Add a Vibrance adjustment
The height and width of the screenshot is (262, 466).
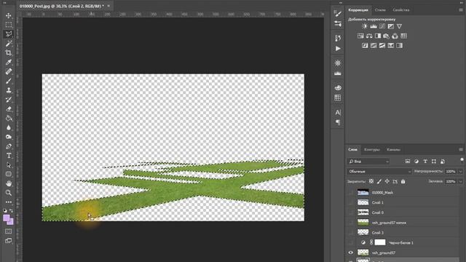pos(399,26)
